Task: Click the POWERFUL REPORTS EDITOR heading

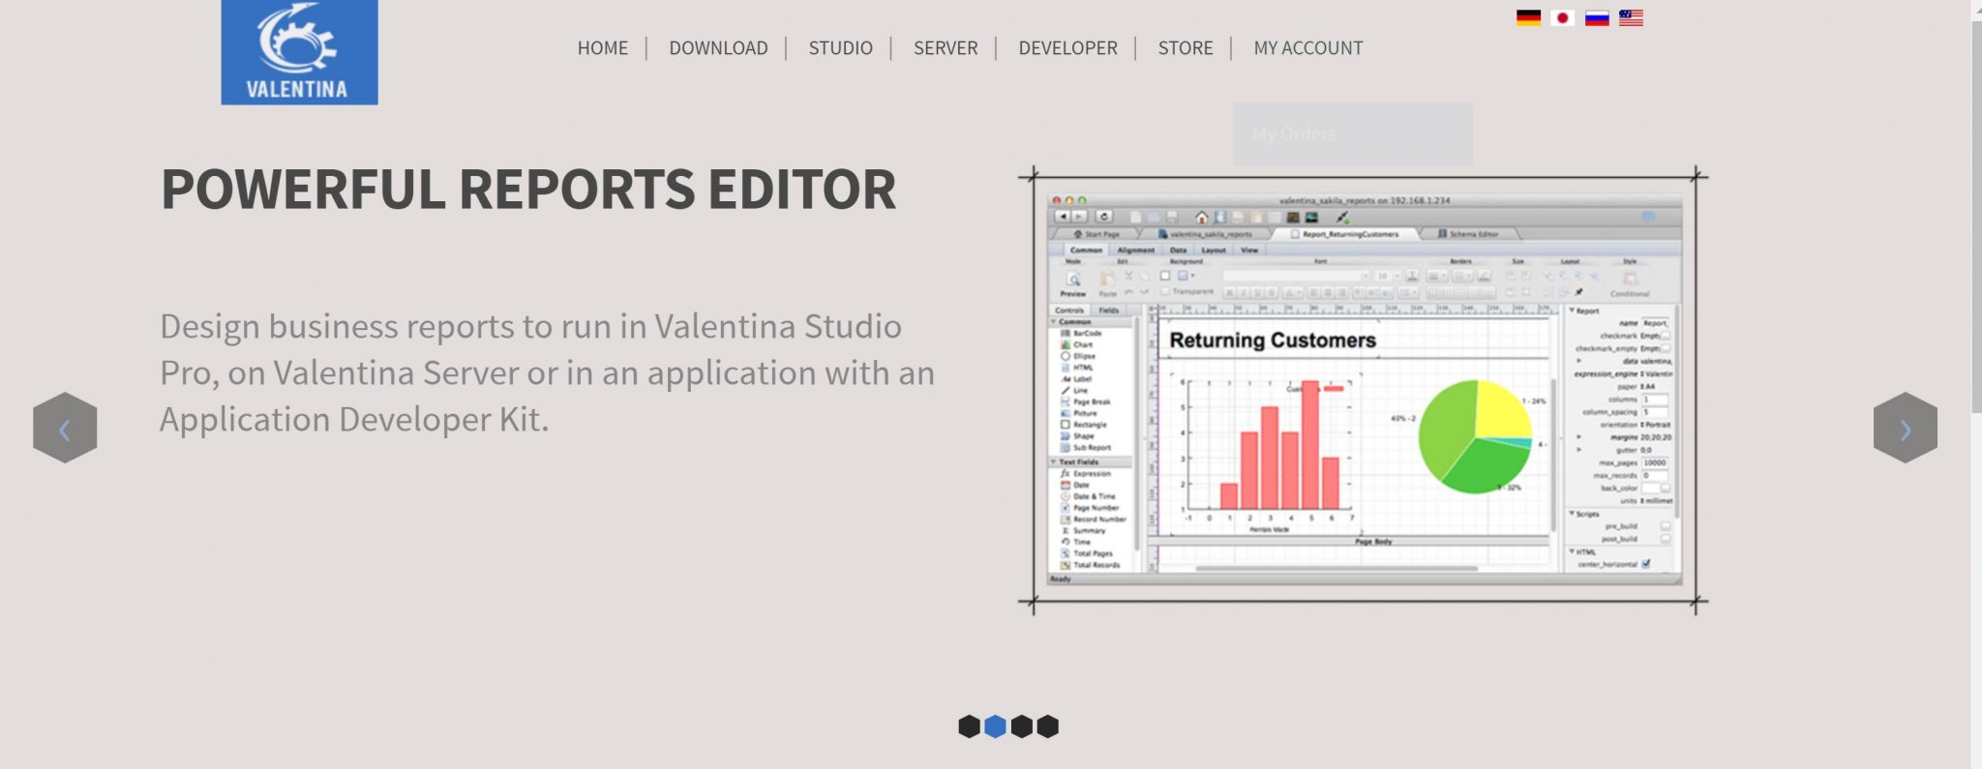Action: pyautogui.click(x=528, y=190)
